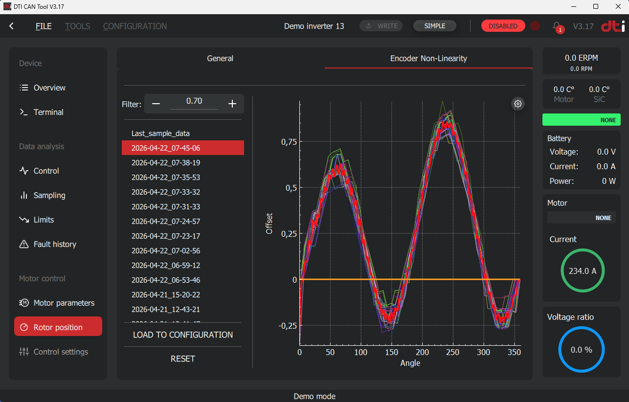Select sample 2026-04-21_15-20-22
The height and width of the screenshot is (402, 629).
coord(183,294)
